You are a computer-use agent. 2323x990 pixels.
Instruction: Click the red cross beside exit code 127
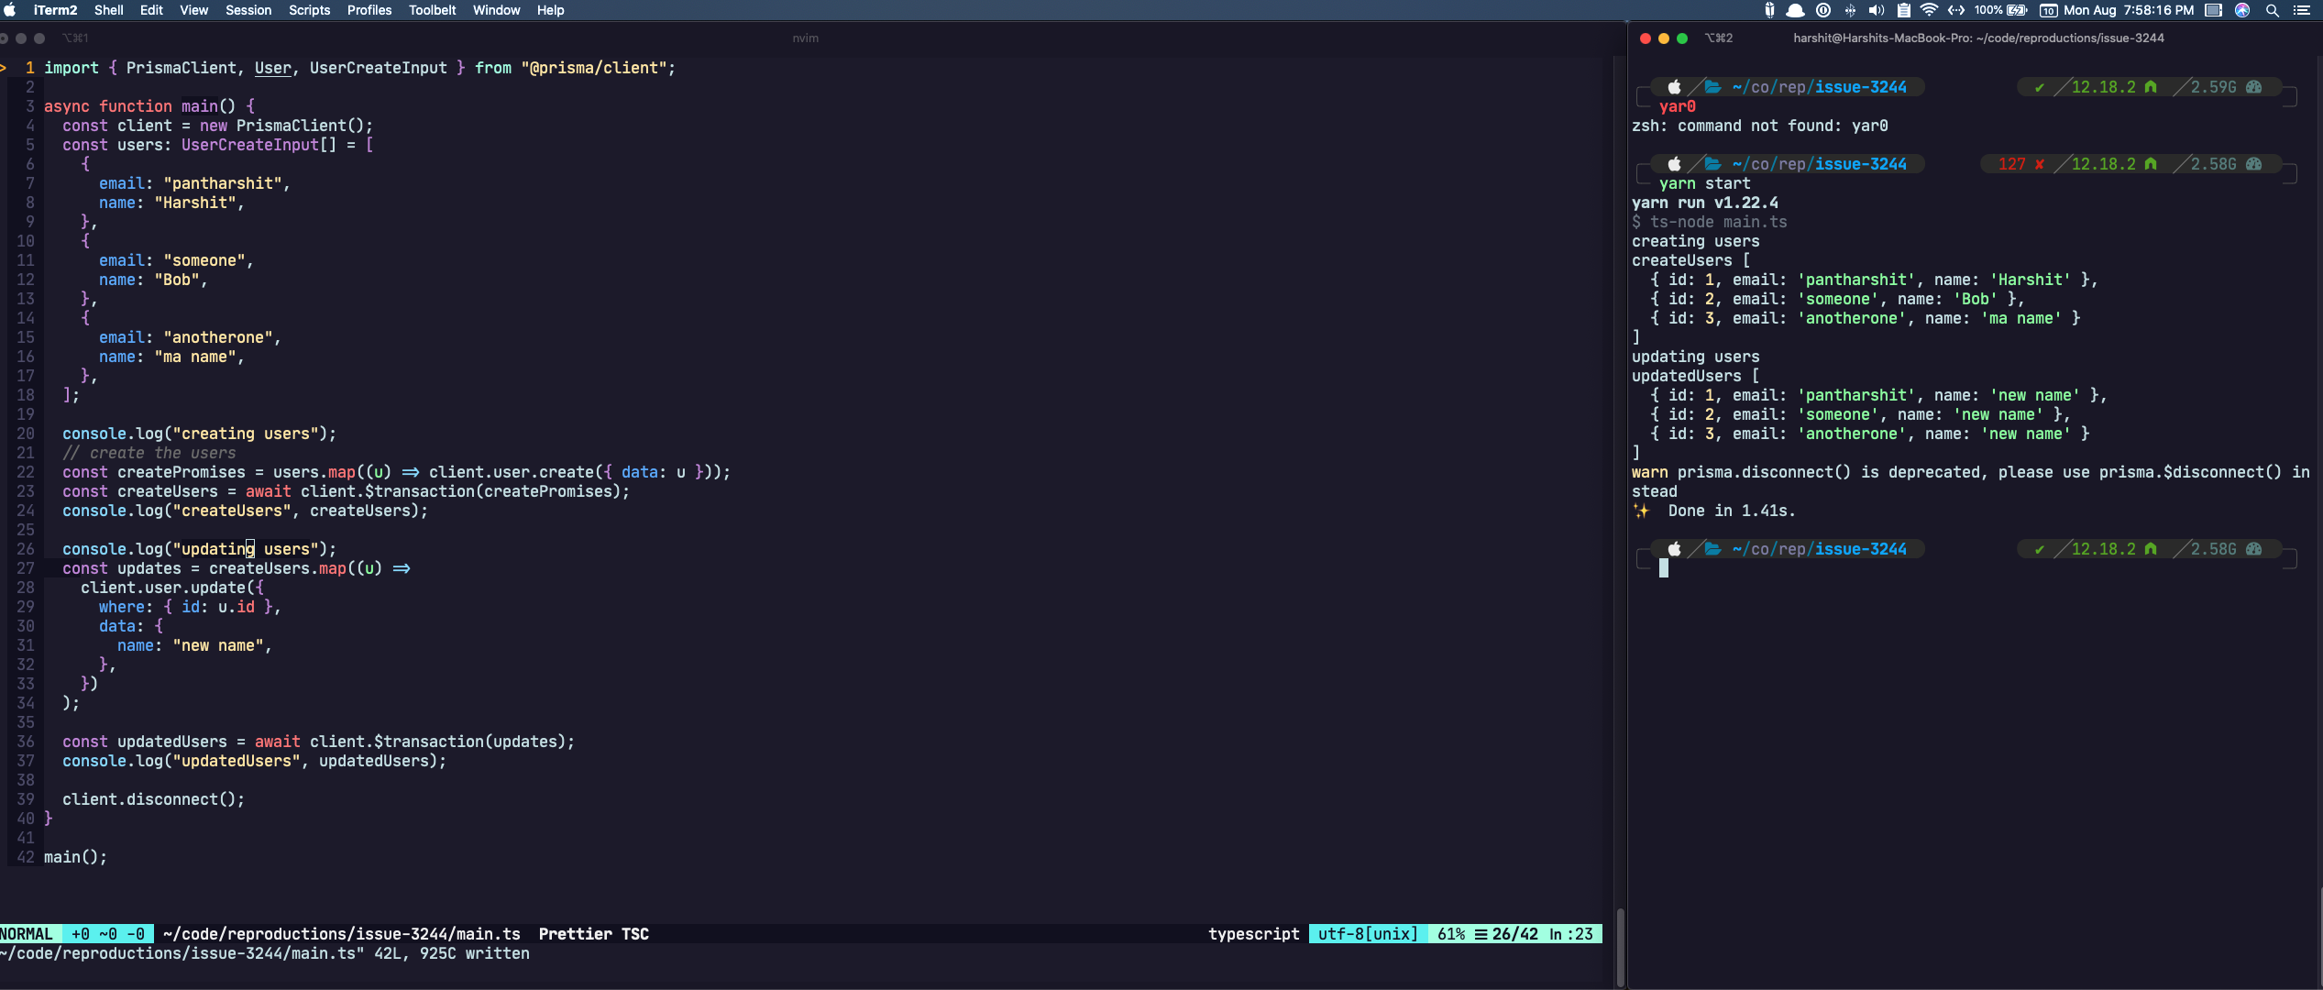click(2039, 164)
